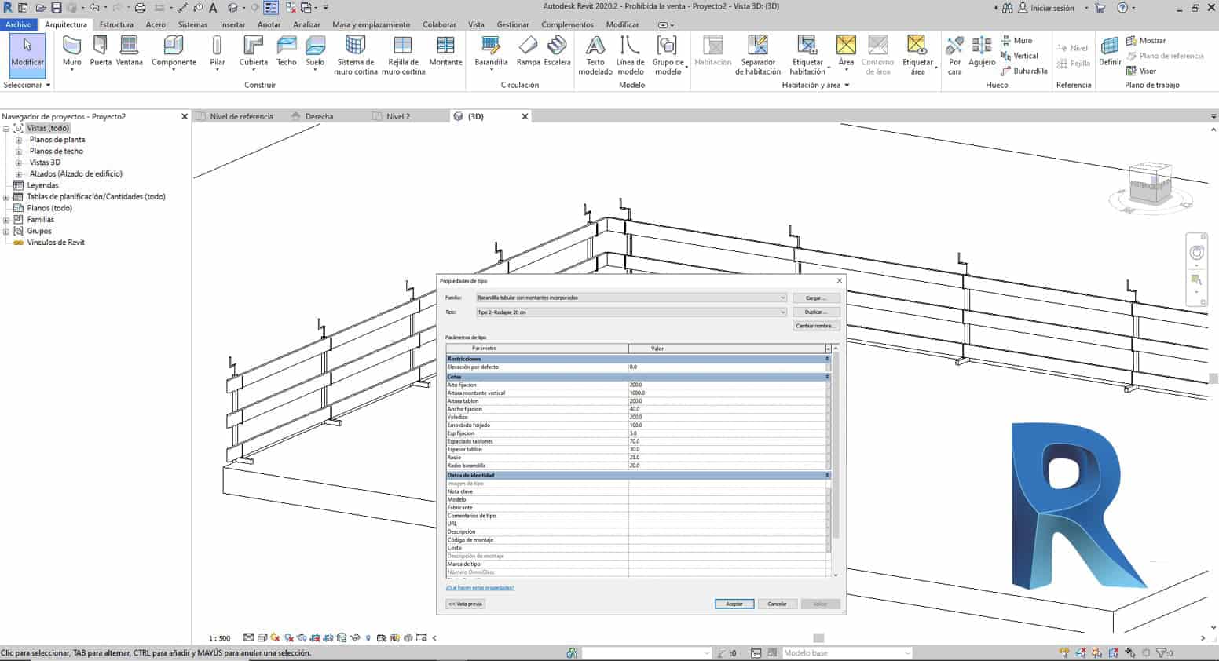Switch to the Insertar ribbon tab

232,24
